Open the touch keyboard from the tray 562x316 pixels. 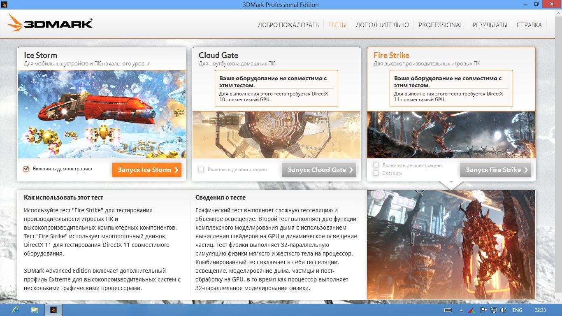[448, 310]
